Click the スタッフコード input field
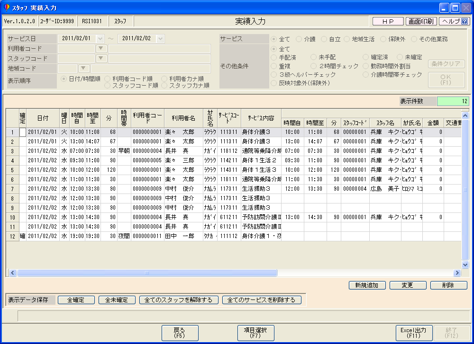This screenshot has width=474, height=344. (x=76, y=59)
